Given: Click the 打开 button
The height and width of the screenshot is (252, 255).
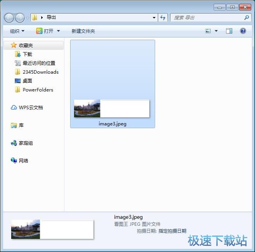Looking at the screenshot, I should click(x=49, y=31).
